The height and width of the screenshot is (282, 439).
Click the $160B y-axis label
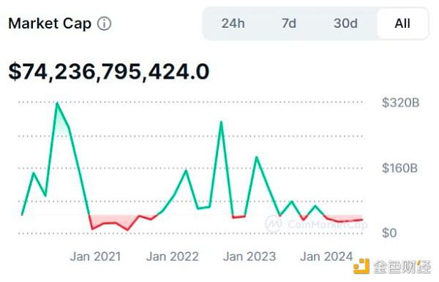(x=399, y=168)
